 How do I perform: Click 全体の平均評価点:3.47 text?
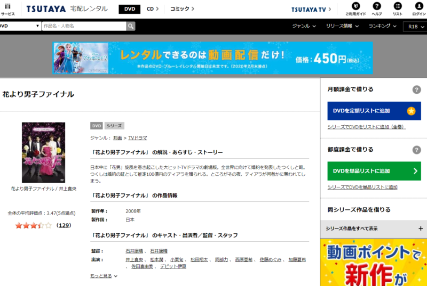point(42,213)
